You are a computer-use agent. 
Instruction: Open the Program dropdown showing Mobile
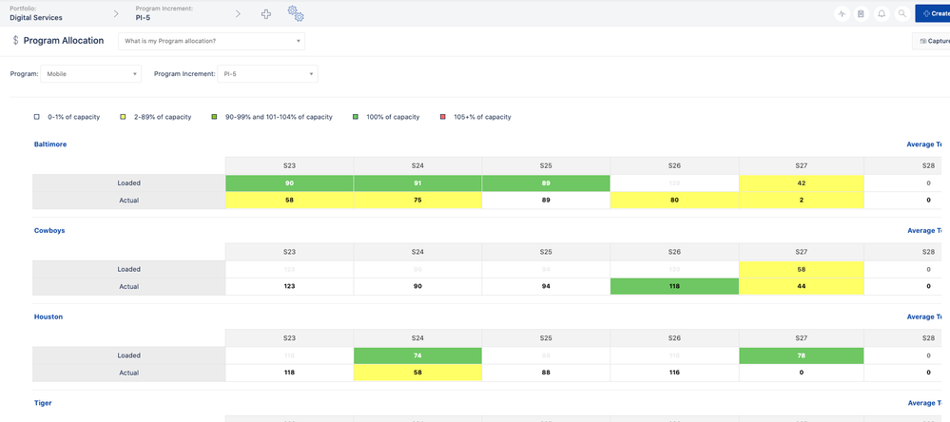(91, 74)
